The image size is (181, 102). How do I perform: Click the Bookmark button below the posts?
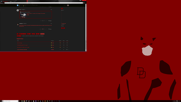(23, 34)
